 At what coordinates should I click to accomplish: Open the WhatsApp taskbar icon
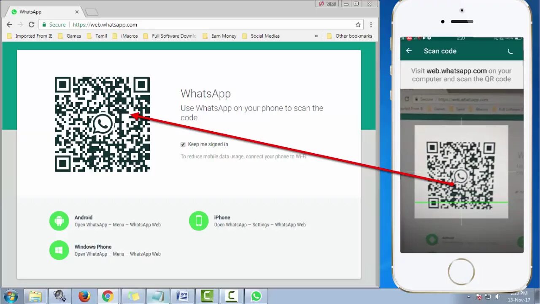click(256, 296)
